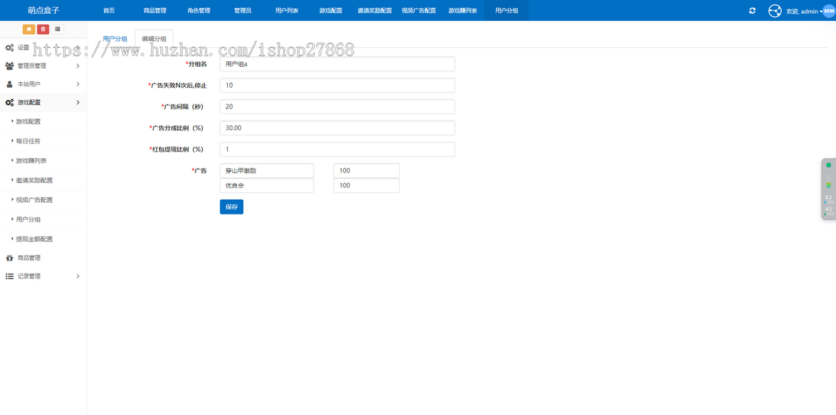This screenshot has width=836, height=415.
Task: Open the 欢迎, admin user dropdown
Action: tap(803, 11)
